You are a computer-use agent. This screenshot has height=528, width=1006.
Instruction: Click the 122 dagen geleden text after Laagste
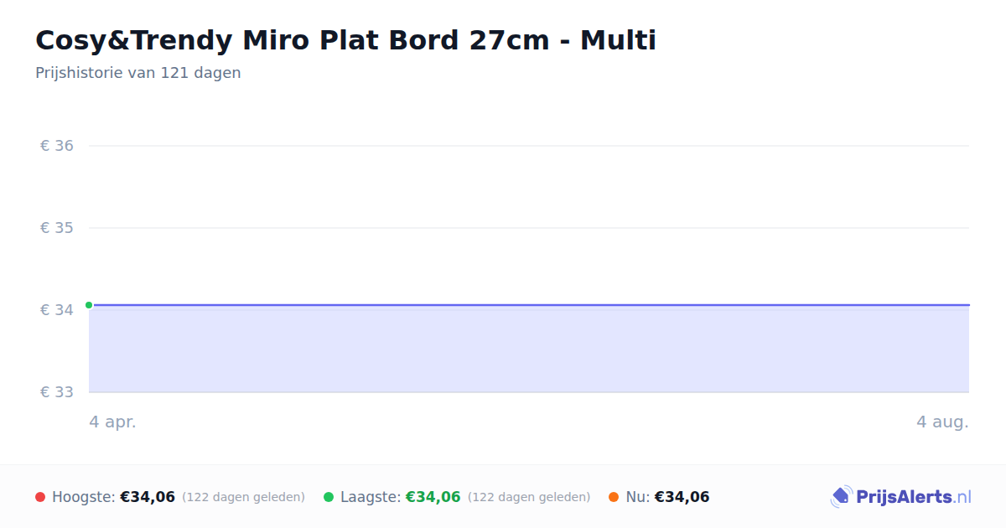pyautogui.click(x=529, y=497)
